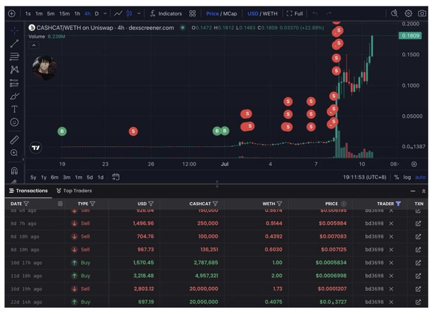435x313 pixels.
Task: Open time axis settings target icon
Action: tap(414, 164)
